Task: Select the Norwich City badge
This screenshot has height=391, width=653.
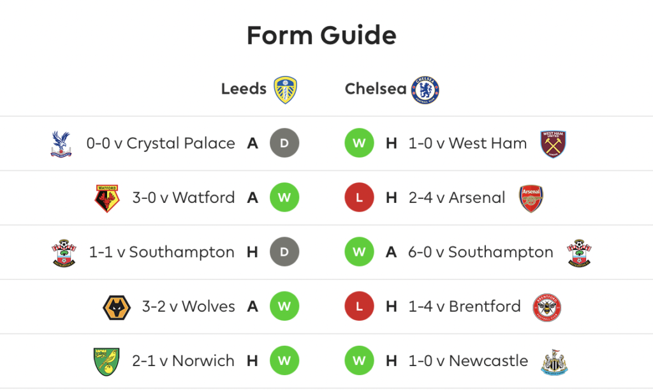Action: (x=106, y=362)
